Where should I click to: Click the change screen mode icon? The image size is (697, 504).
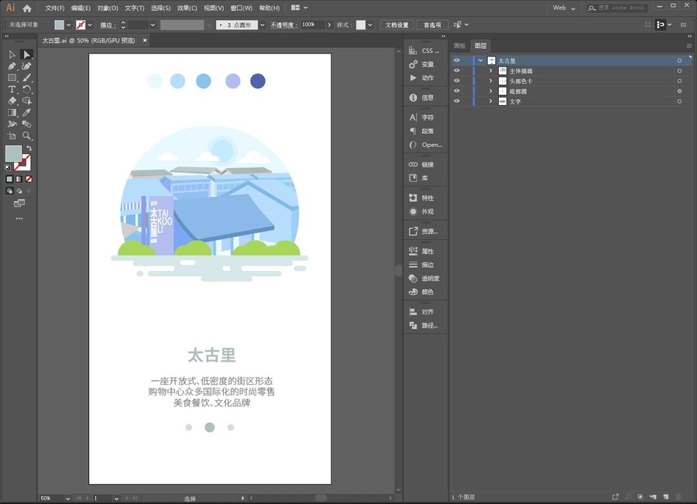coord(19,204)
